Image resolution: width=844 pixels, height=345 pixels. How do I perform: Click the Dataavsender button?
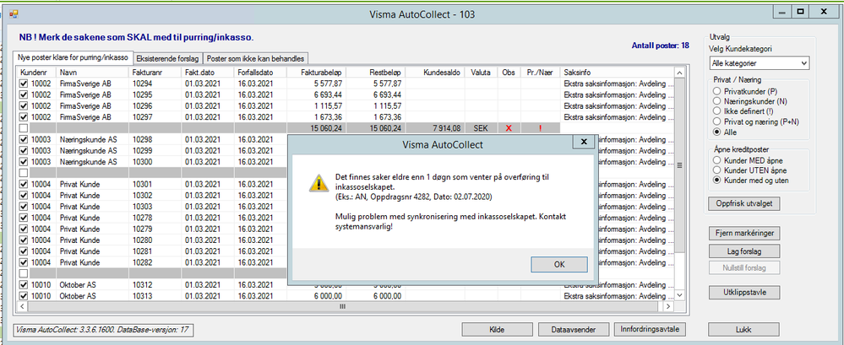pyautogui.click(x=574, y=330)
